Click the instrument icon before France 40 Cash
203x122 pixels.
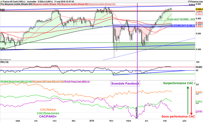[x=1, y=2]
